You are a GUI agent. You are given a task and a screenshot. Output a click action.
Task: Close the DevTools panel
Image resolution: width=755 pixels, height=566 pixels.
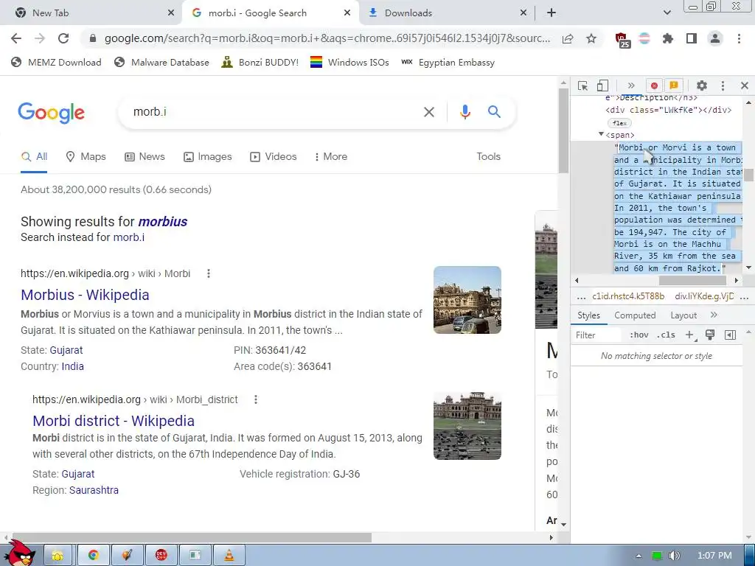click(745, 85)
